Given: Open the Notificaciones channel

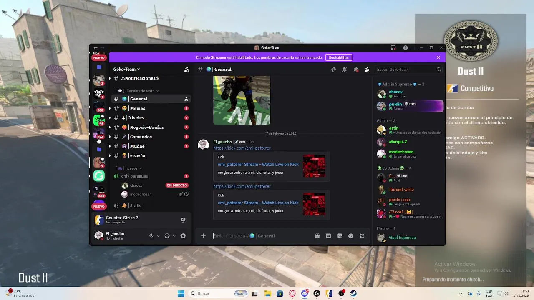Looking at the screenshot, I should coord(149,78).
